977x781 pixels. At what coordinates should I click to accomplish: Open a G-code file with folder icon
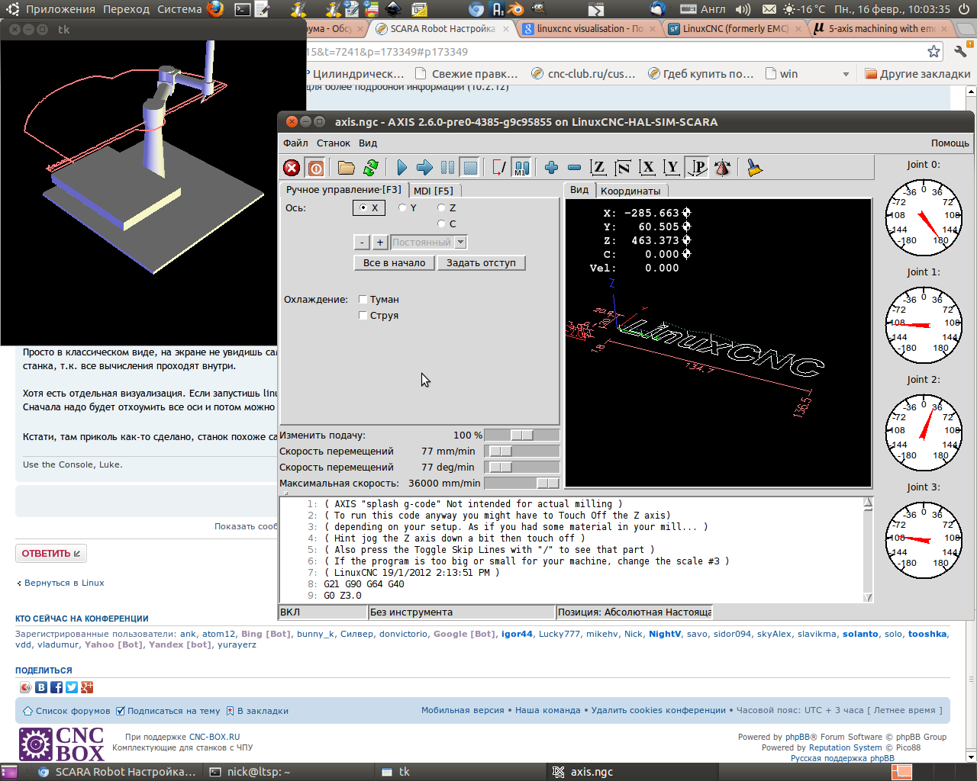point(347,168)
